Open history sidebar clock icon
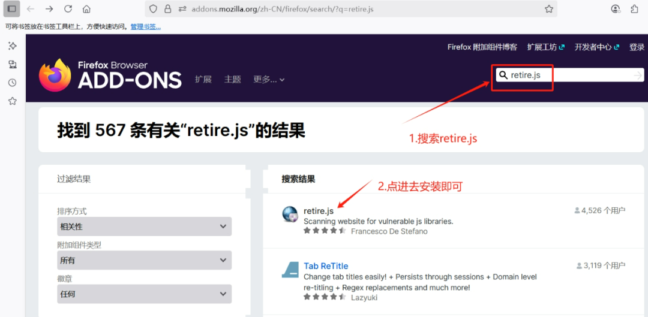 click(13, 83)
